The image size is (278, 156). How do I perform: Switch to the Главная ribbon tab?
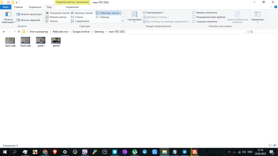(18, 7)
